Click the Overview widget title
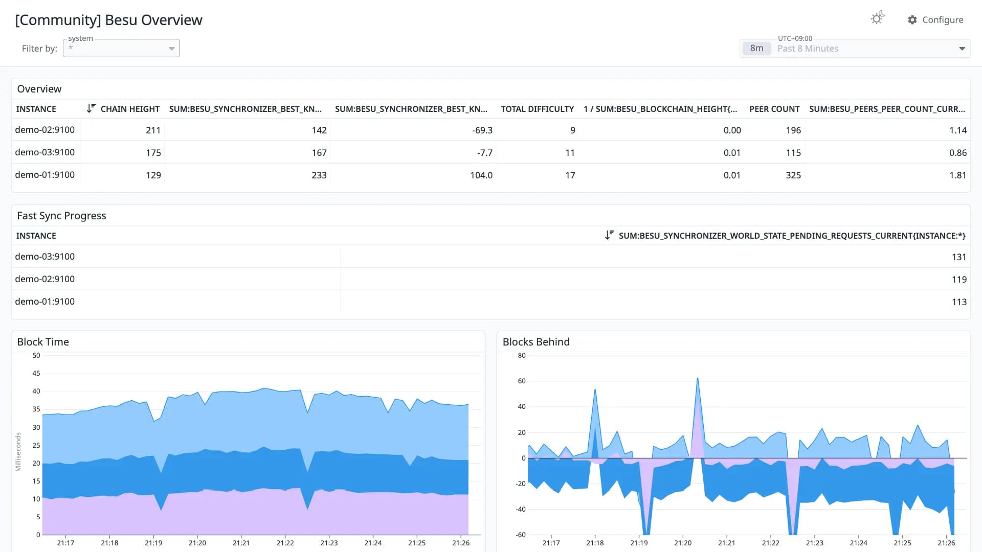Image resolution: width=982 pixels, height=552 pixels. tap(39, 89)
